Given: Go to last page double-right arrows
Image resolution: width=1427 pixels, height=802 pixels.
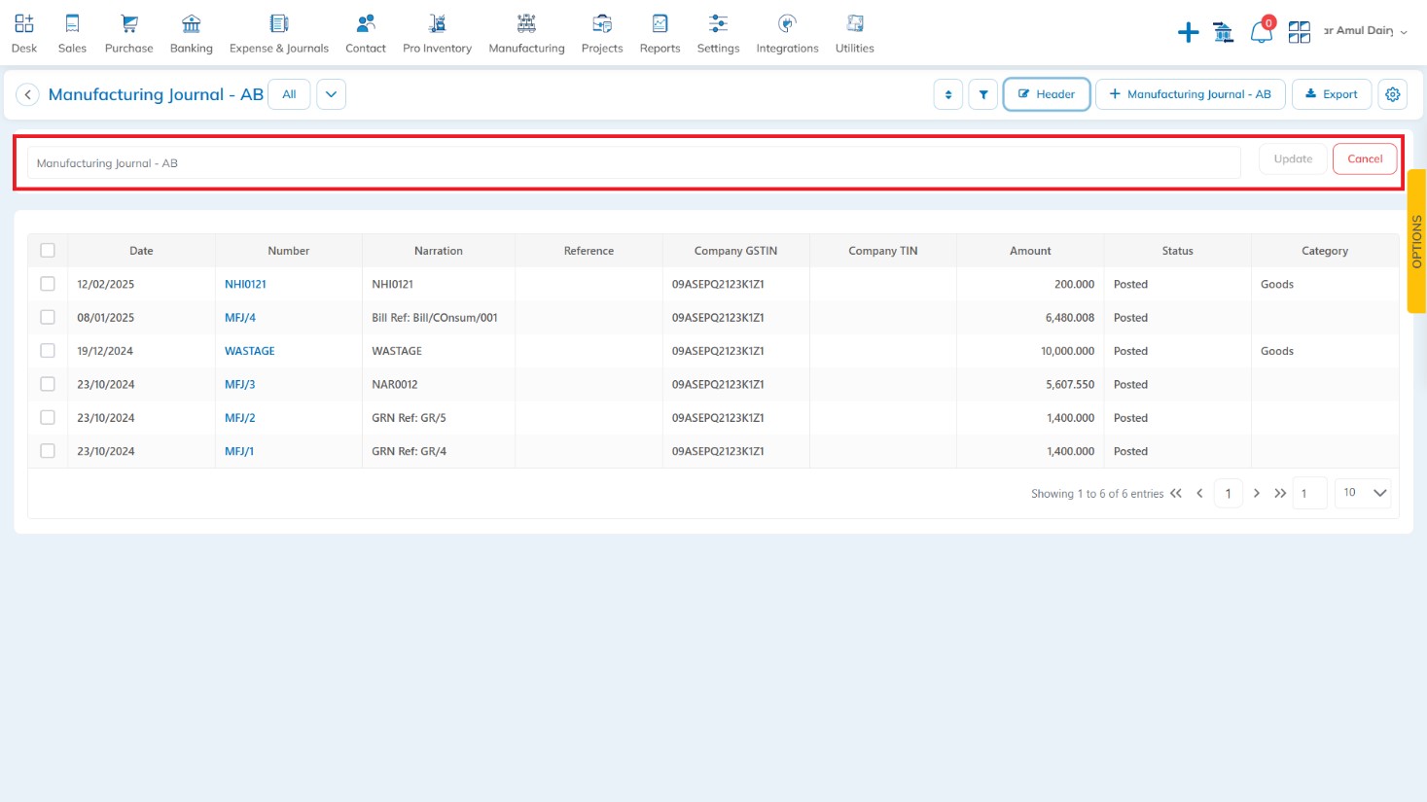Looking at the screenshot, I should coord(1280,493).
